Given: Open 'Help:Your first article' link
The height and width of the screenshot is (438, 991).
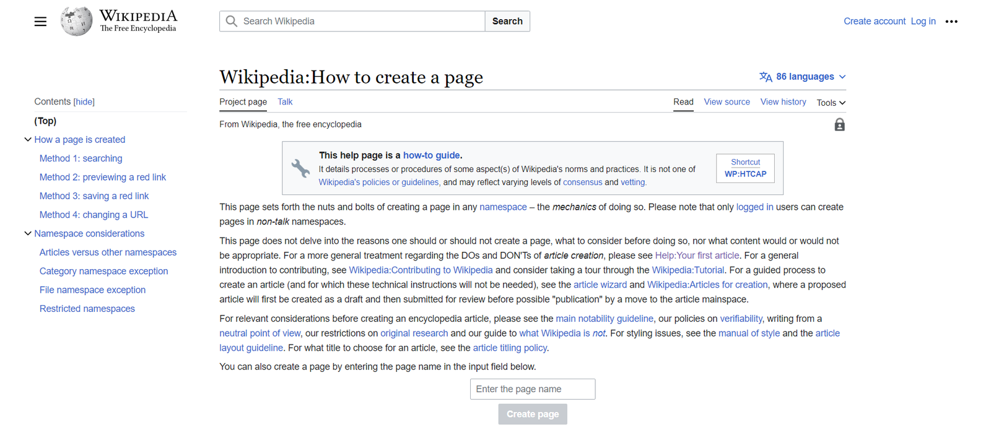Looking at the screenshot, I should point(697,255).
